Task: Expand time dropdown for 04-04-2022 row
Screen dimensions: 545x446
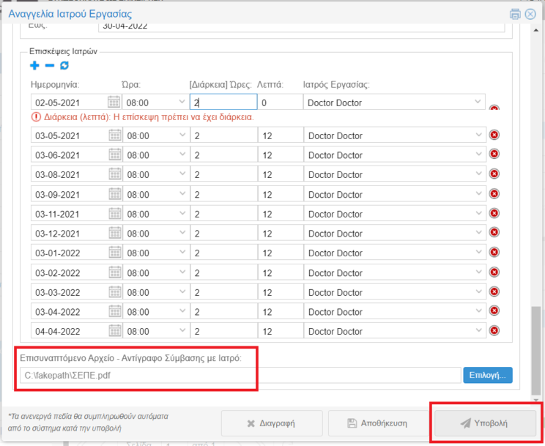Action: point(182,330)
